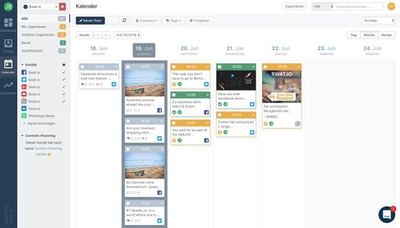Click the Facebook Swat.io channel icon

(x=23, y=72)
